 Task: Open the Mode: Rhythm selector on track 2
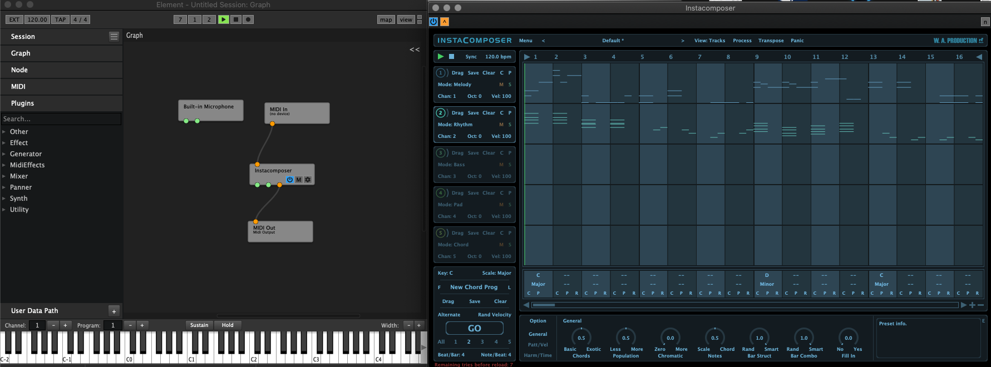tap(455, 125)
